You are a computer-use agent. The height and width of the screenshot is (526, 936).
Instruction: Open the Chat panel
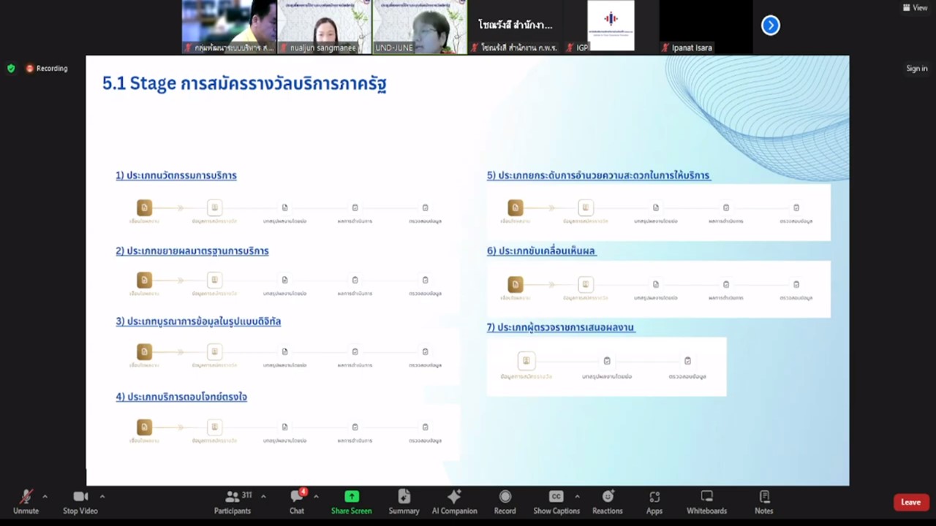click(297, 501)
